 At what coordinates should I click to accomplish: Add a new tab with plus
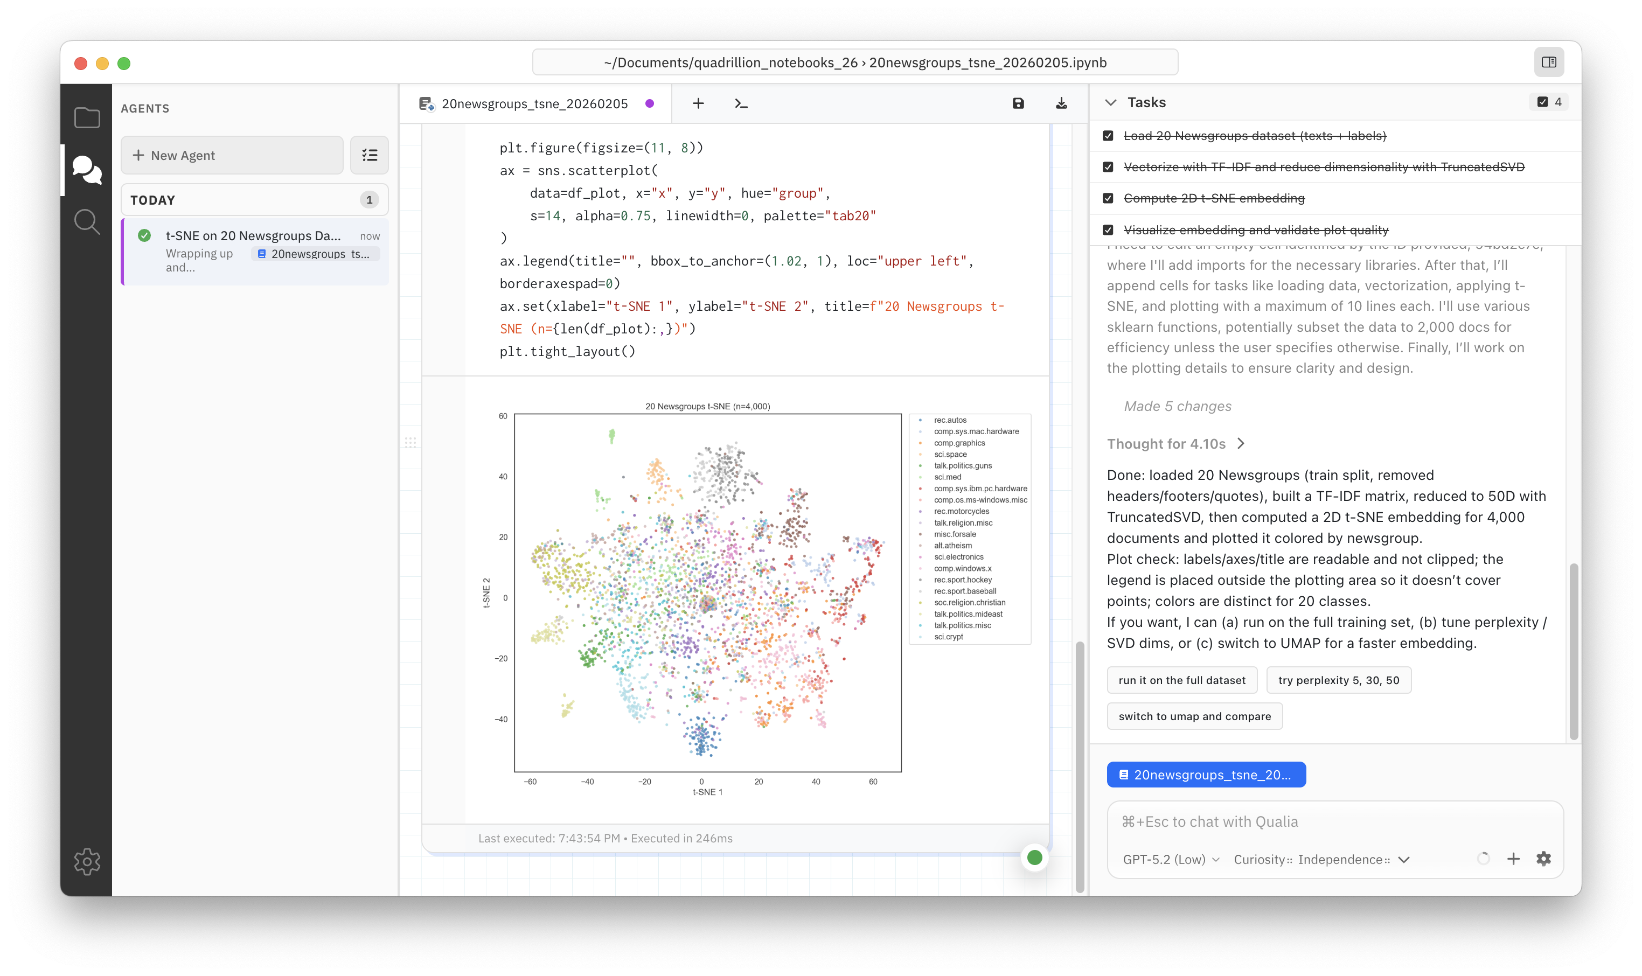[x=698, y=103]
